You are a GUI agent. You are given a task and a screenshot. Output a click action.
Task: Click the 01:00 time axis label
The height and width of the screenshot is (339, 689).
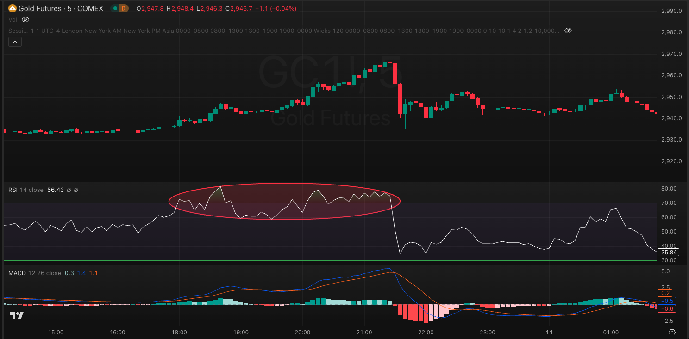point(611,333)
